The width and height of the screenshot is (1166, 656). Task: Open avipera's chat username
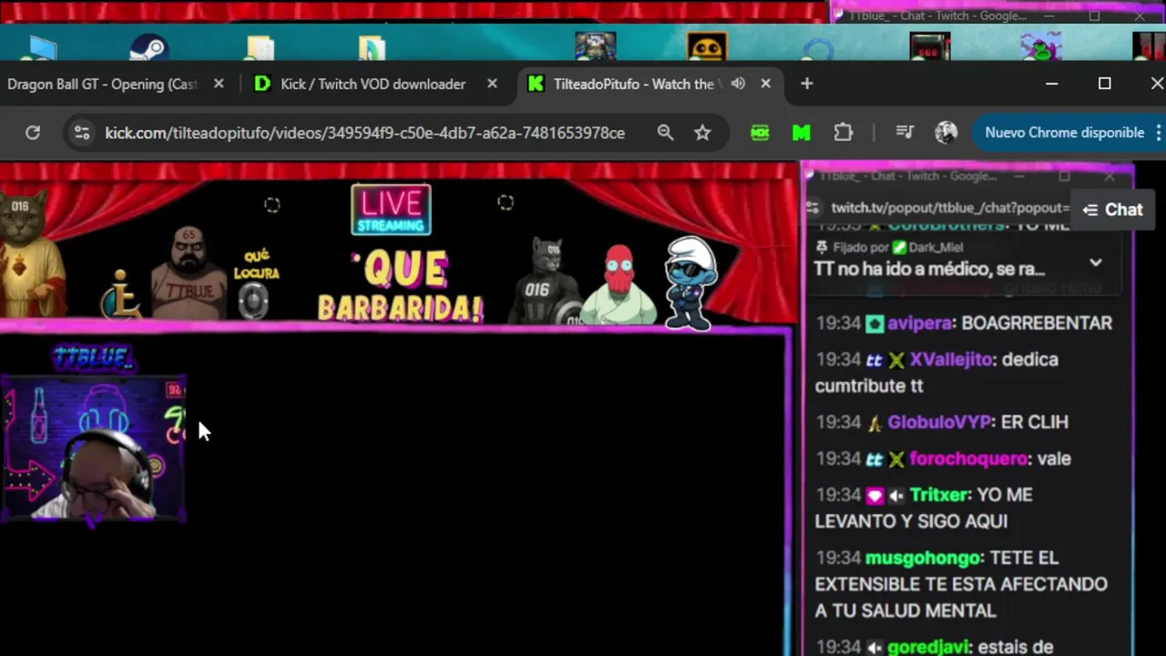pos(919,323)
